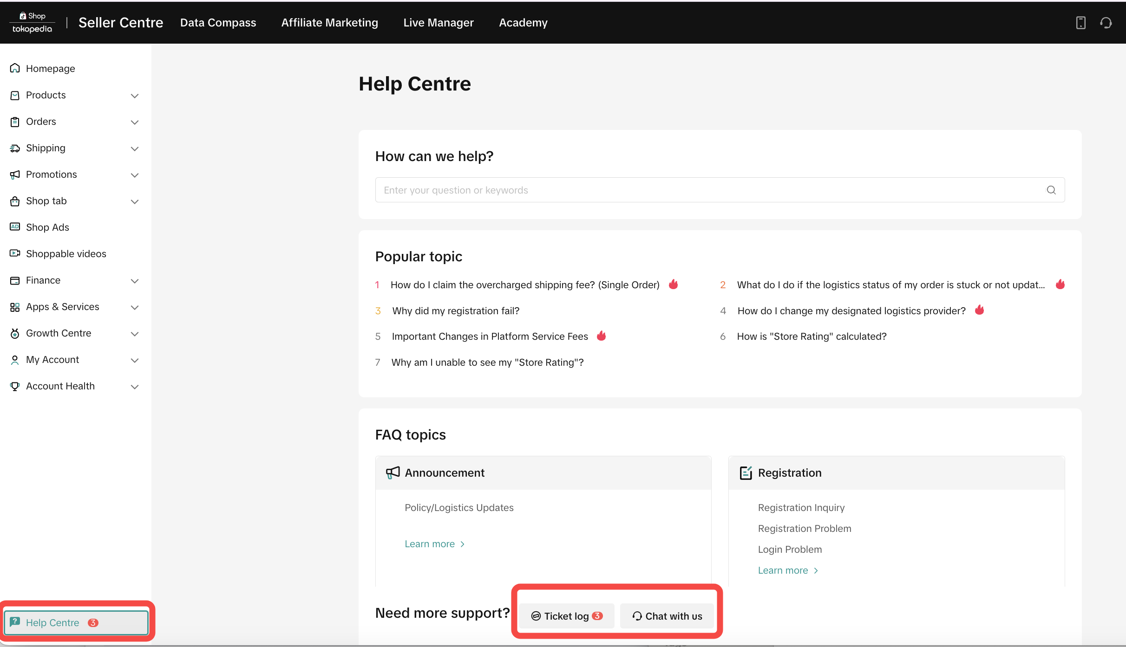Click the mobile phone icon in header
The image size is (1126, 647).
pyautogui.click(x=1080, y=23)
